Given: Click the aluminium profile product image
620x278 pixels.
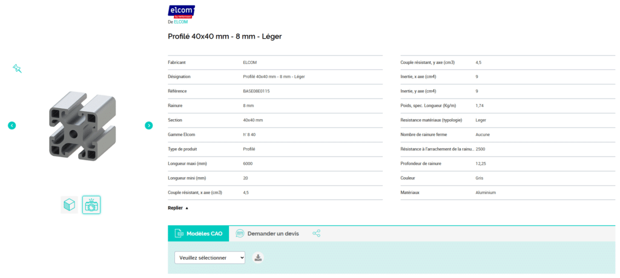Looking at the screenshot, I should [82, 126].
